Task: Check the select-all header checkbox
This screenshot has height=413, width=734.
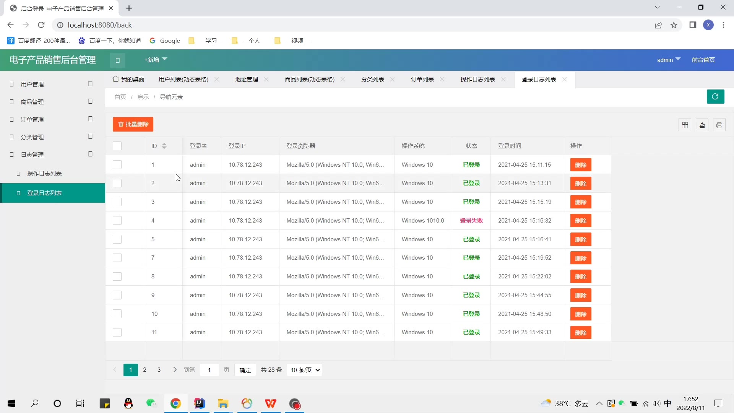Action: pos(117,146)
